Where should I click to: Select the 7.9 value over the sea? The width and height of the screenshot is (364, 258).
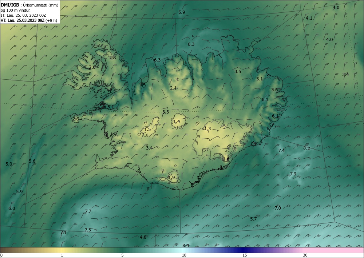(x=293, y=174)
